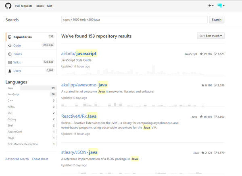Filter by C++ language

[31, 100]
